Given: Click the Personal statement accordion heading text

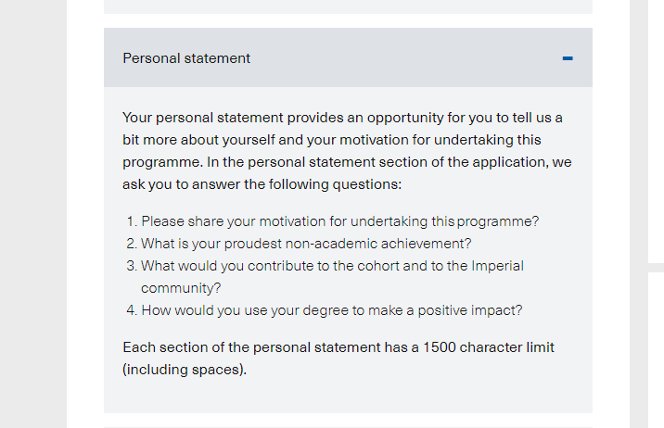Looking at the screenshot, I should [x=186, y=58].
